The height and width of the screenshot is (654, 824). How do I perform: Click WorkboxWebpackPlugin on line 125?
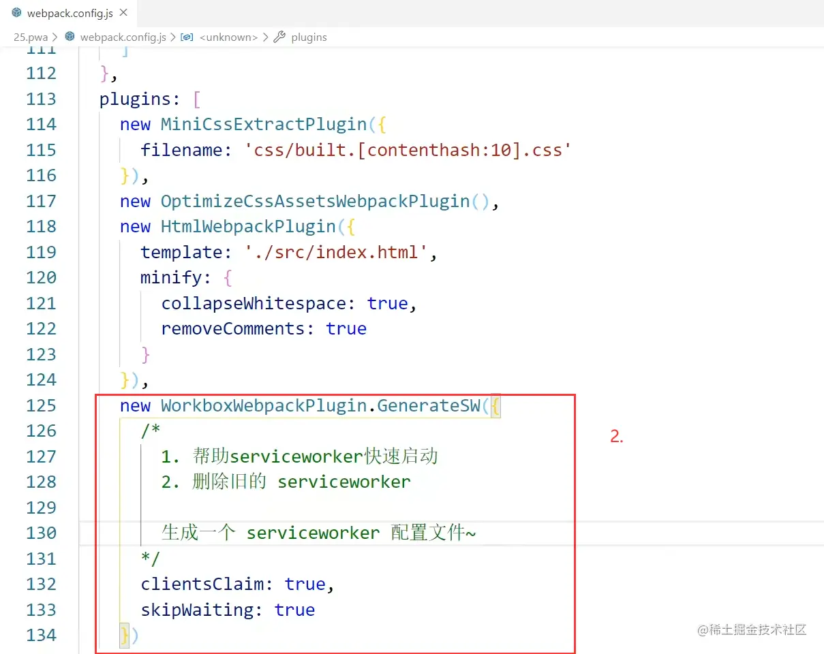click(264, 405)
